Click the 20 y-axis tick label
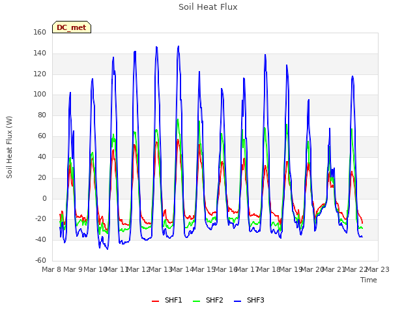Viewport: 417px width, 313px height. [x=42, y=177]
